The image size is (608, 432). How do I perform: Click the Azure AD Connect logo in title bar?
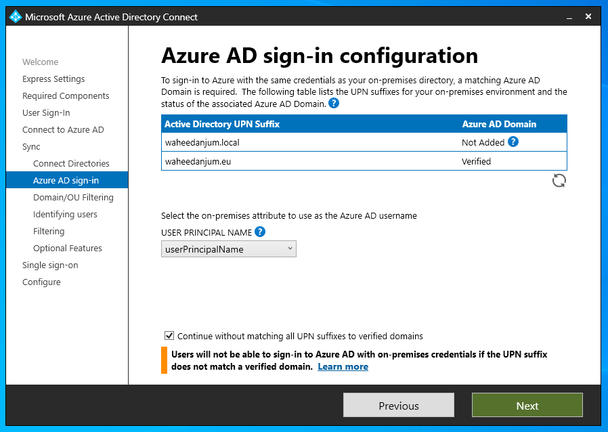pyautogui.click(x=16, y=17)
